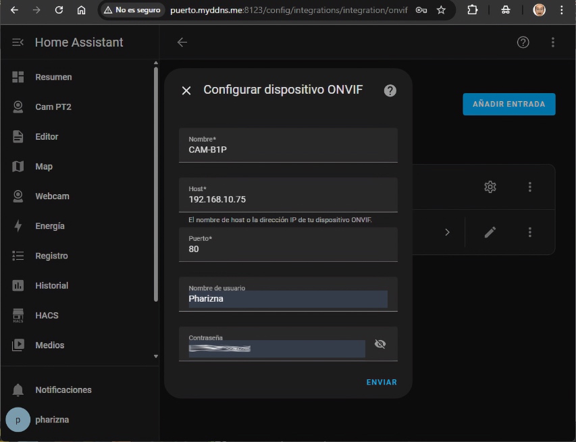Open Editor in the sidebar
Screen dimensions: 576x442
pos(78,136)
